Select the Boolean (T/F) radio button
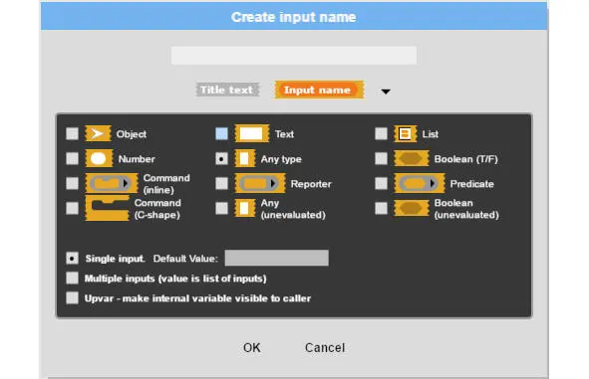Viewport: 589px width, 379px height. tap(381, 158)
